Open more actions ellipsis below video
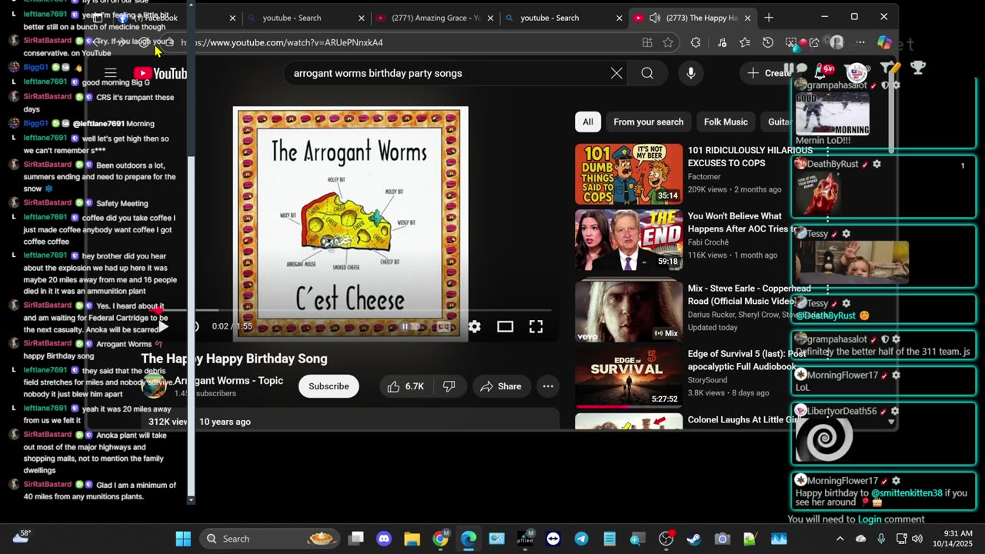This screenshot has height=554, width=985. (548, 386)
